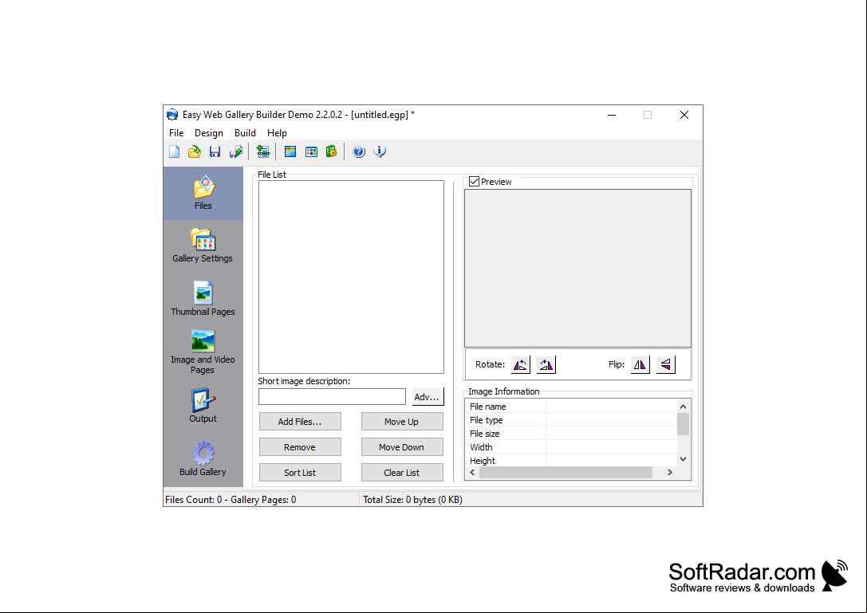Screen dimensions: 867x613
Task: Click the Move Up button
Action: click(402, 422)
